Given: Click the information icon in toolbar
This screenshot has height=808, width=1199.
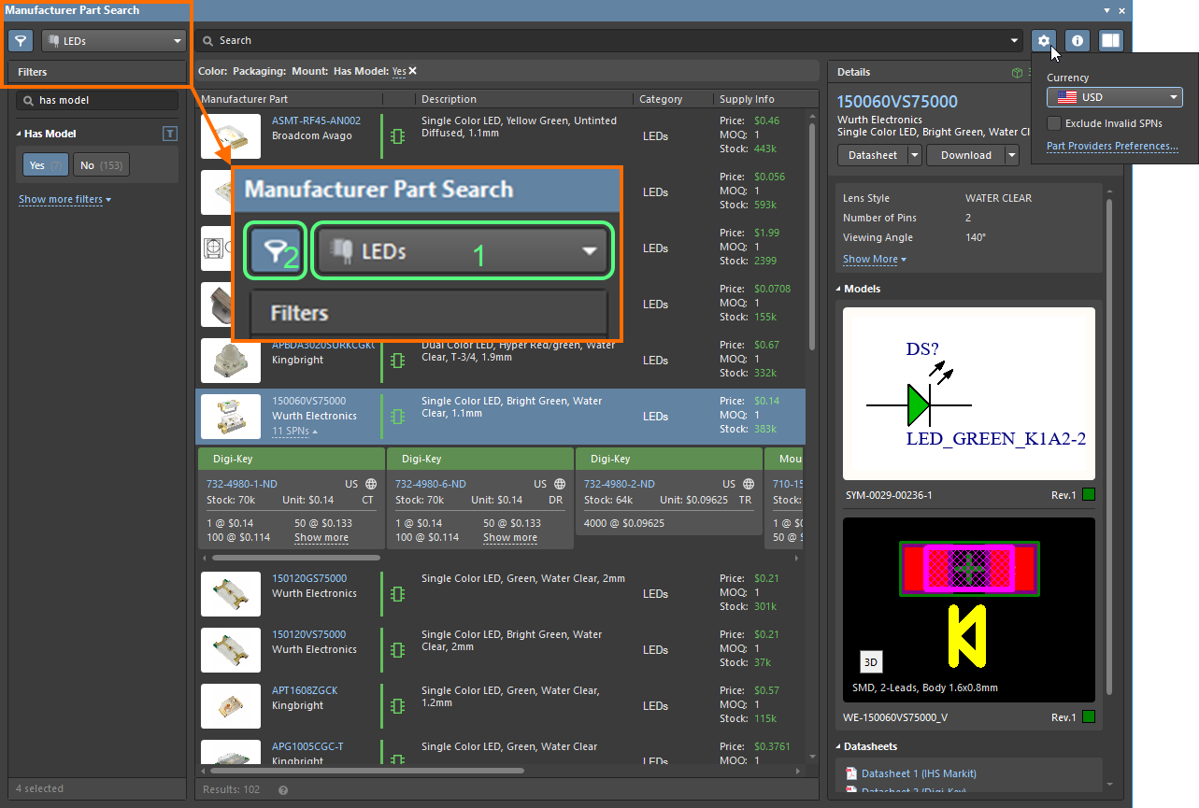Looking at the screenshot, I should click(1077, 40).
